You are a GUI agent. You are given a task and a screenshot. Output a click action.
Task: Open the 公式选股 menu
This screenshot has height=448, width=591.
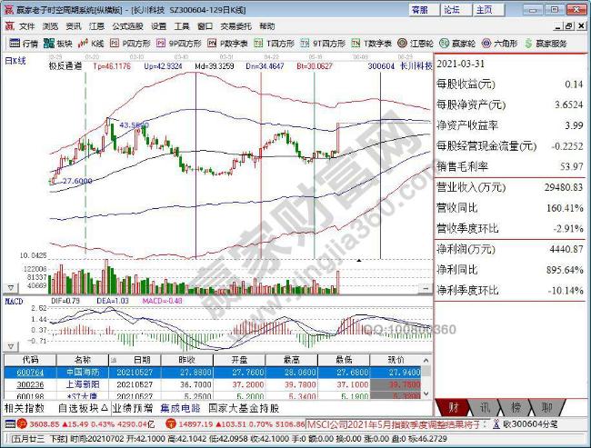[127, 26]
